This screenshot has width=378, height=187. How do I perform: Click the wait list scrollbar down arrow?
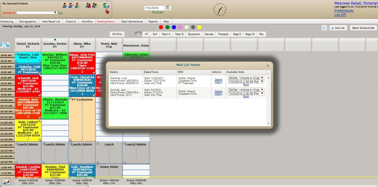tap(268, 123)
